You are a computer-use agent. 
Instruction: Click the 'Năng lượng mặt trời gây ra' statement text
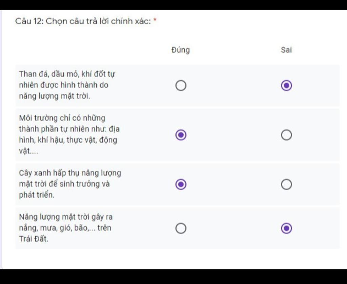coord(66,227)
